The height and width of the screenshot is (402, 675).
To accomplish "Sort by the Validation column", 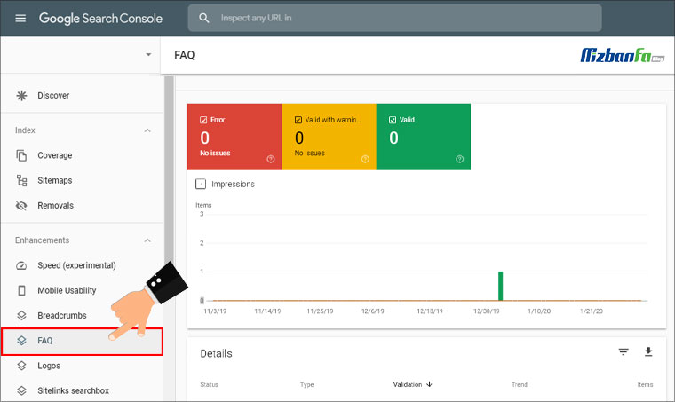I will [412, 384].
